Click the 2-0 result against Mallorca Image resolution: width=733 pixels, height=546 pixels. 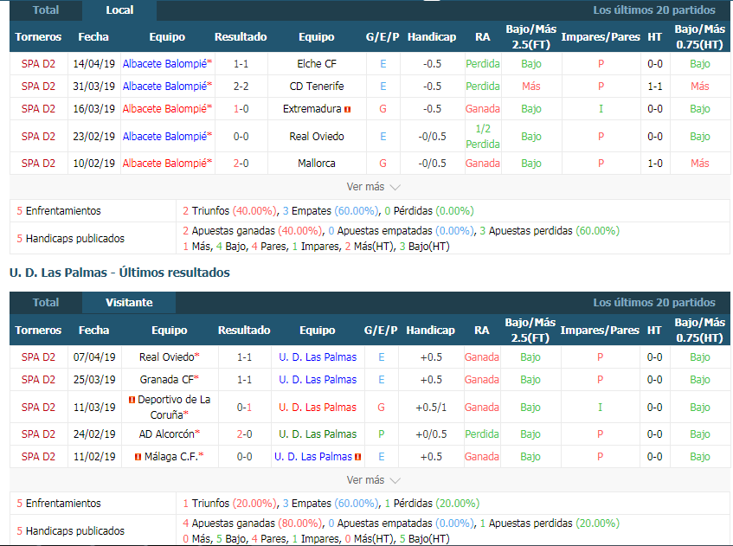point(241,164)
